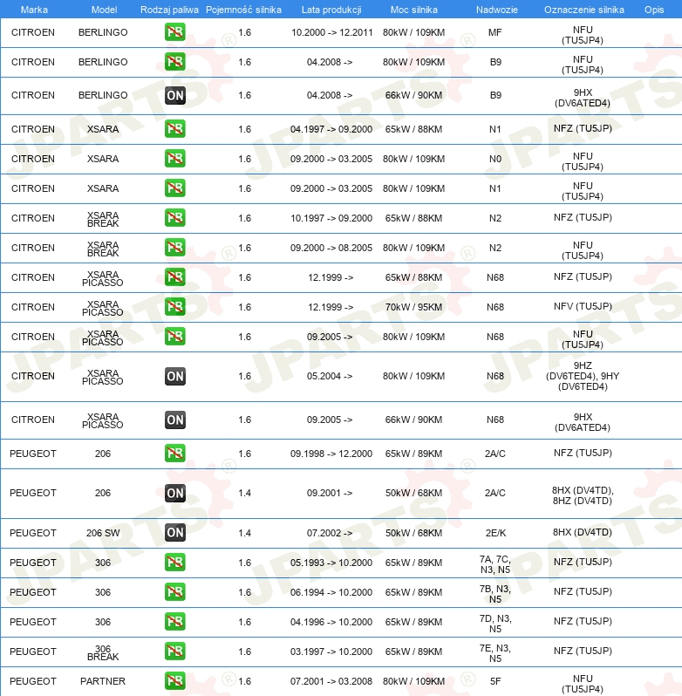Viewport: 682px width, 696px height.
Task: Click 306 BREAK model cell
Action: click(x=103, y=652)
